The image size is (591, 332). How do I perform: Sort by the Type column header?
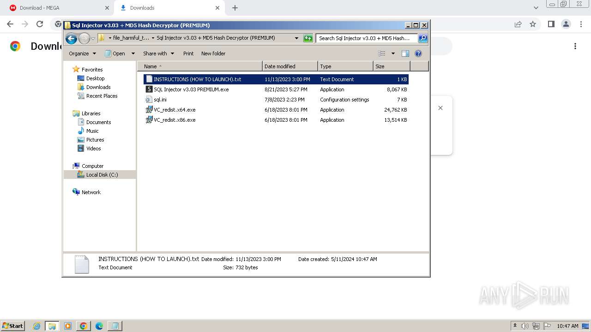345,66
